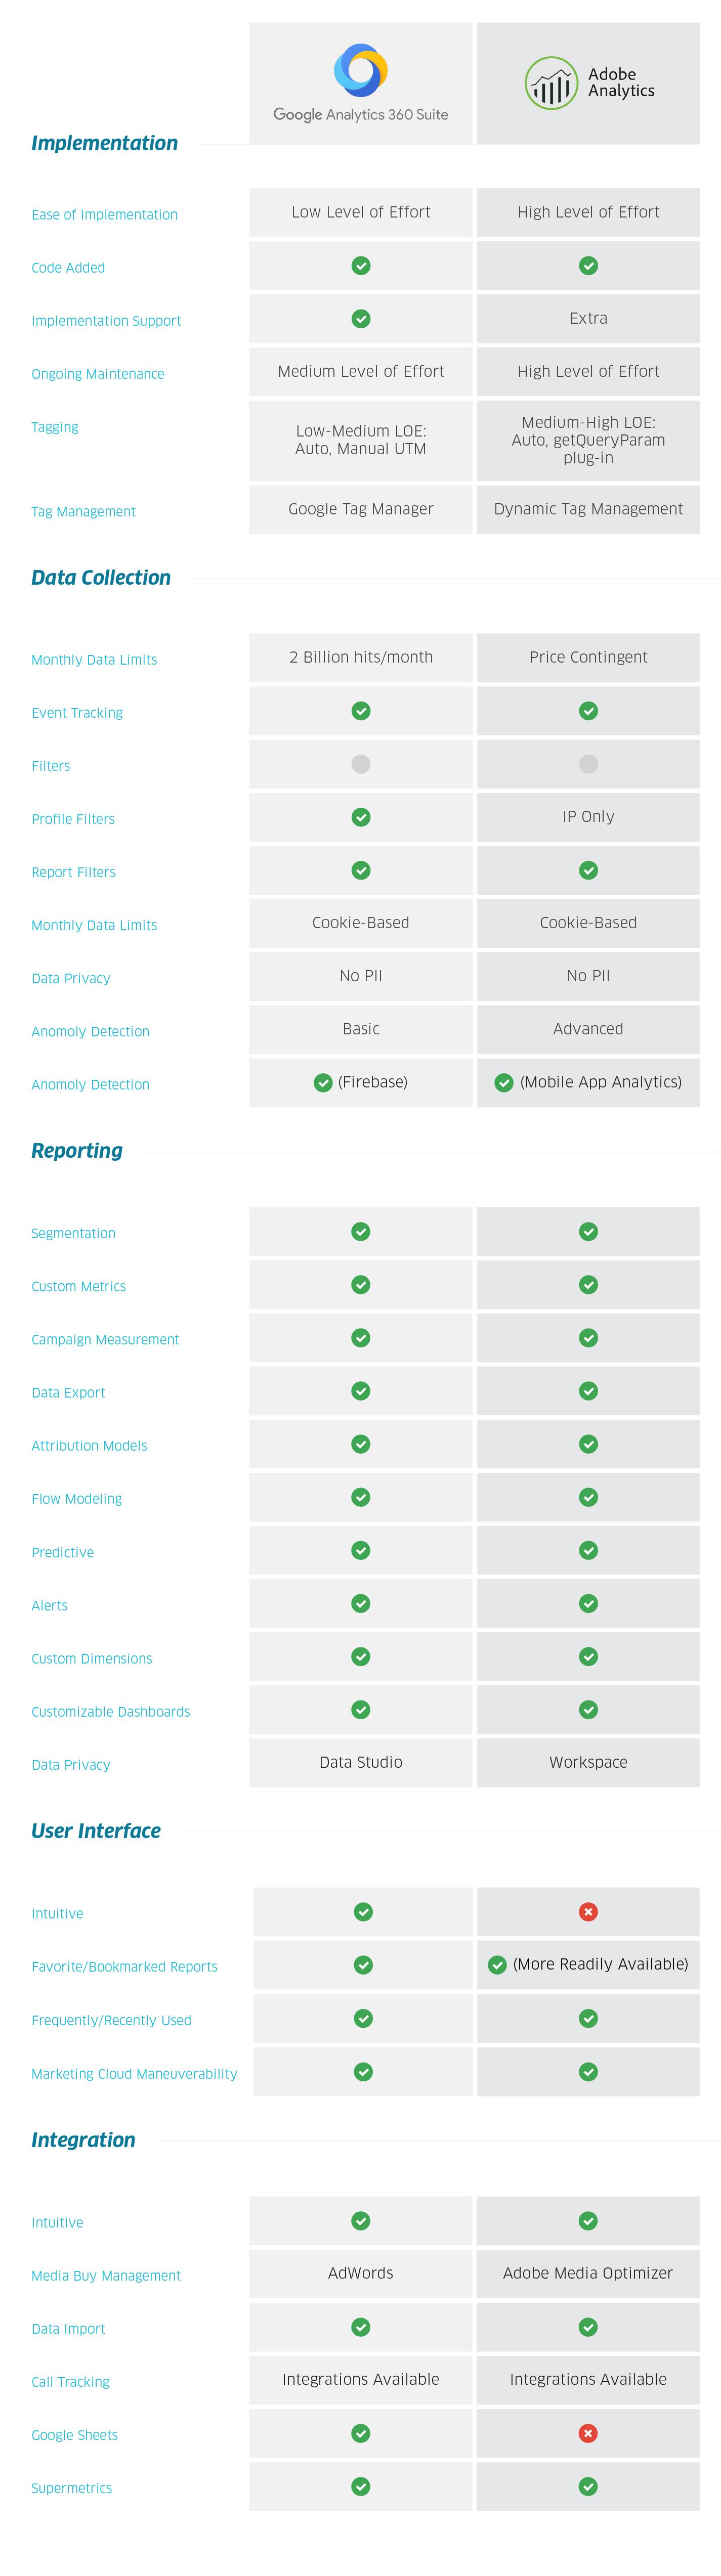721x2576 pixels.
Task: Click Google's green check for Segmentation
Action: [361, 1231]
